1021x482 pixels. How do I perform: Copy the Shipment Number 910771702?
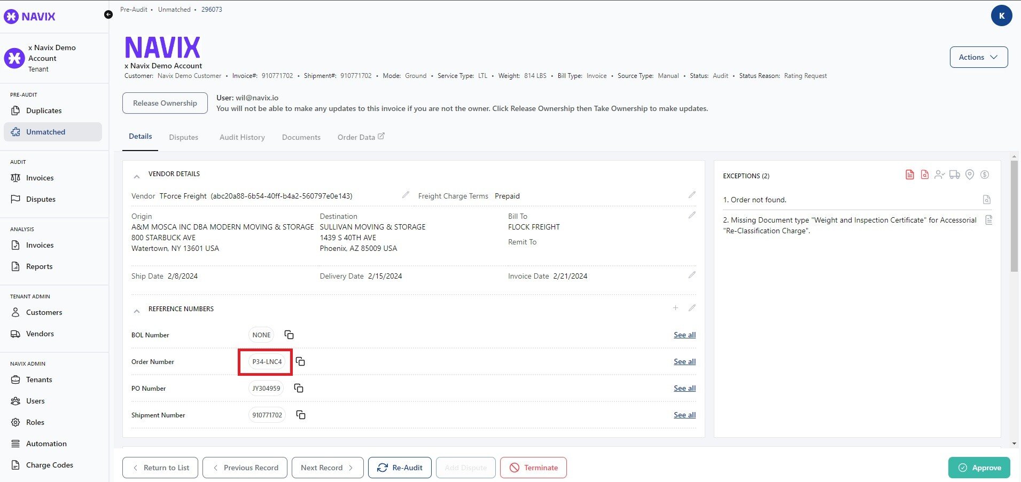[x=301, y=415]
